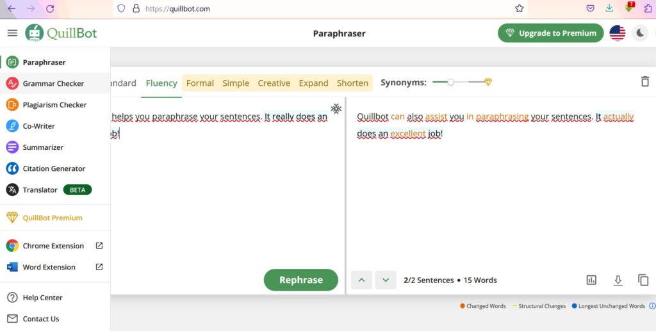The height and width of the screenshot is (331, 656).
Task: Open the Summarizer tool
Action: click(43, 147)
